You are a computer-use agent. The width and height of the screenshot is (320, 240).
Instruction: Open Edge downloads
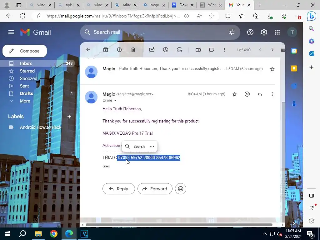click(x=270, y=16)
